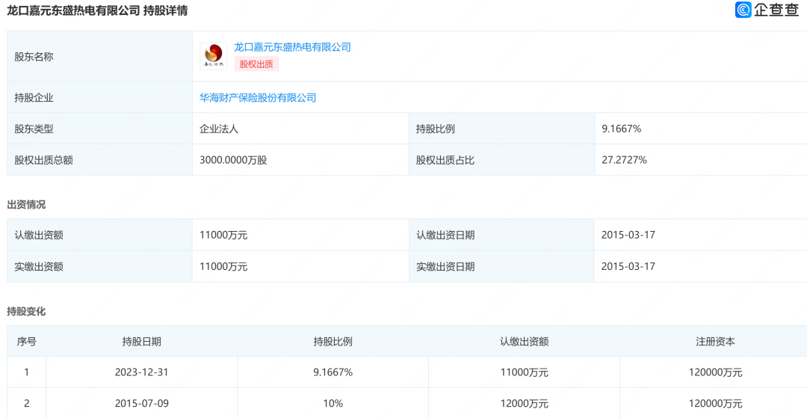Select the 实缴出资日期 label

[x=445, y=267]
